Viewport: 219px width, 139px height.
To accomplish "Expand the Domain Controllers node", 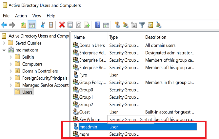I will tap(11, 71).
